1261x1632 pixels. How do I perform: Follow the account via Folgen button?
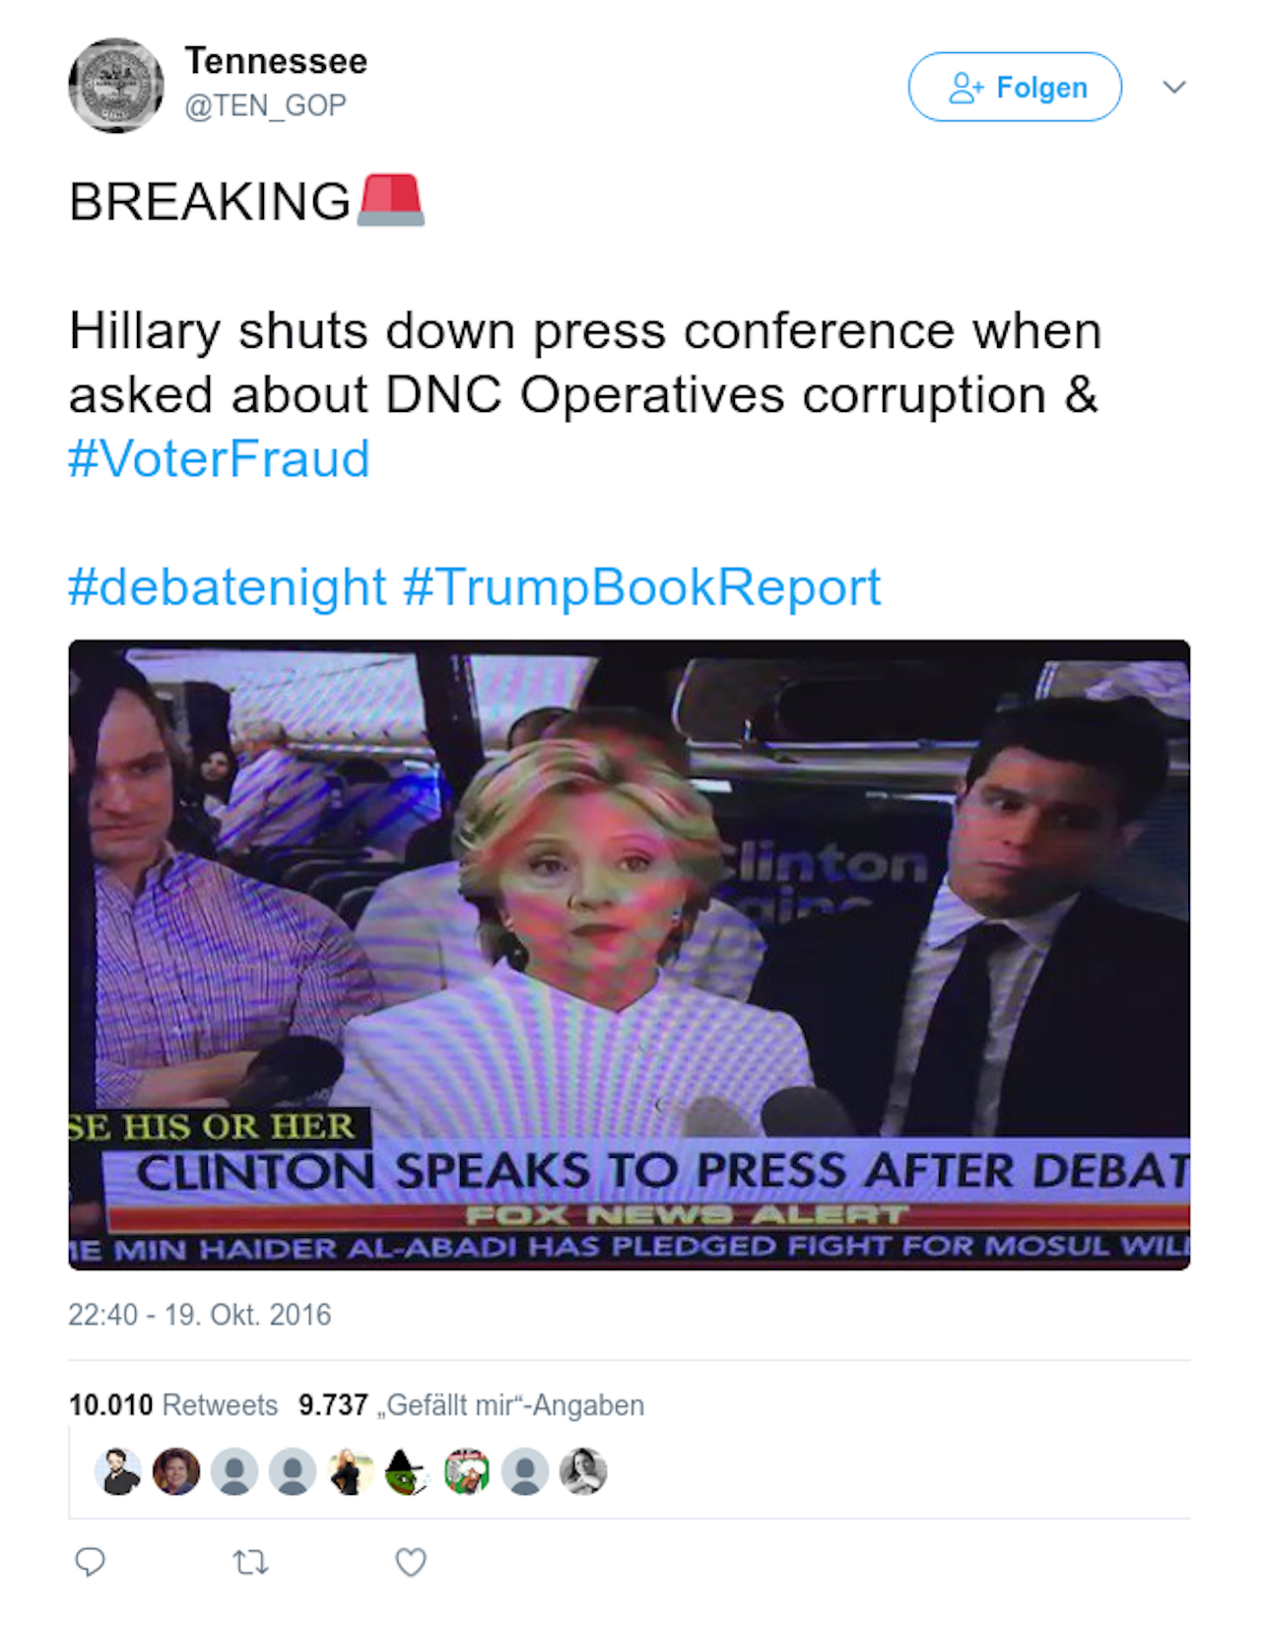tap(1015, 87)
